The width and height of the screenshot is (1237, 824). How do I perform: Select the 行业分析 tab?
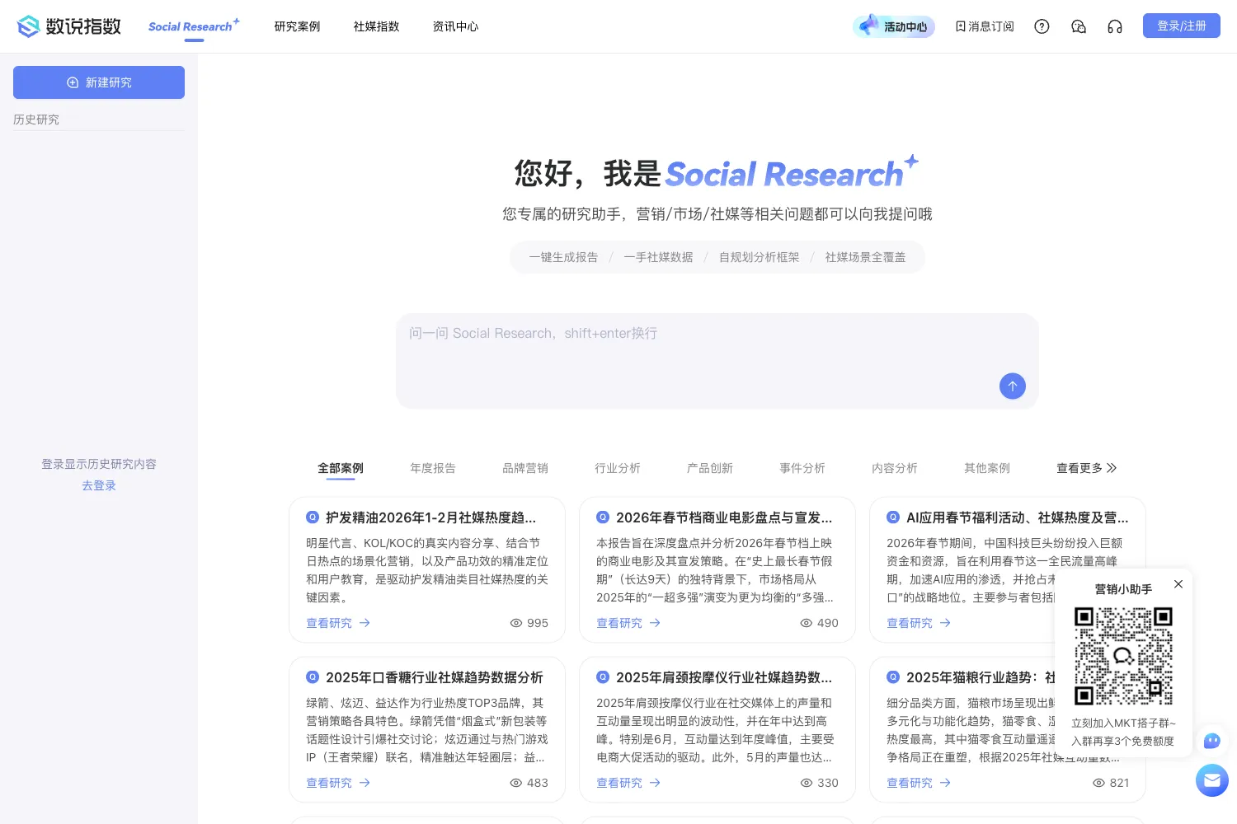tap(618, 468)
